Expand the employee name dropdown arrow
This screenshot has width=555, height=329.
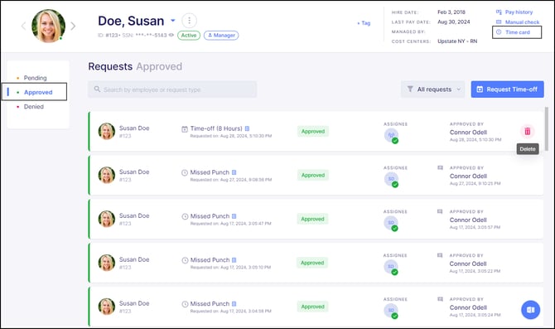click(173, 21)
